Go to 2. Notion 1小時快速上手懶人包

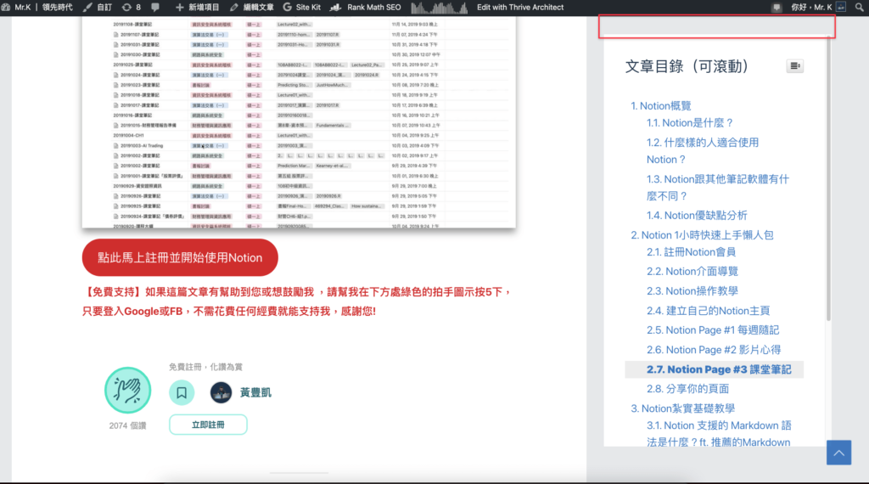702,235
